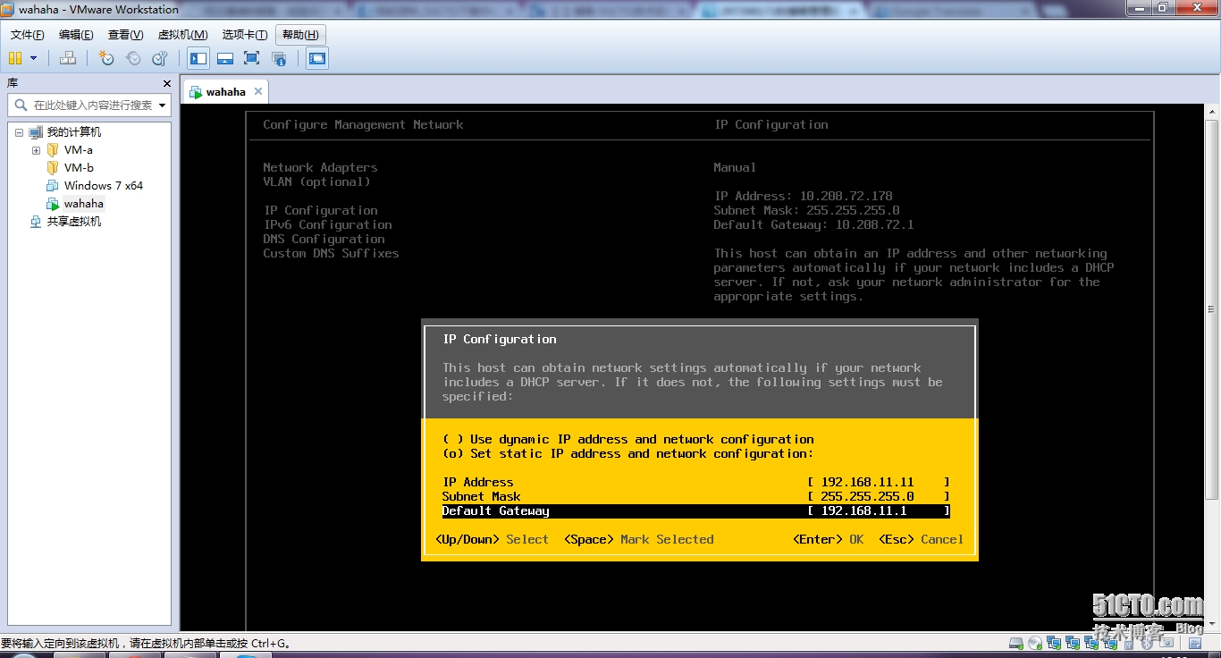
Task: Open the message log status bar icon
Action: click(1195, 643)
